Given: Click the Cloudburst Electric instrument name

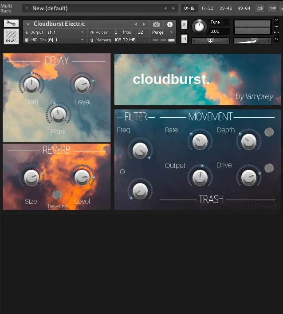Looking at the screenshot, I should click(x=59, y=24).
